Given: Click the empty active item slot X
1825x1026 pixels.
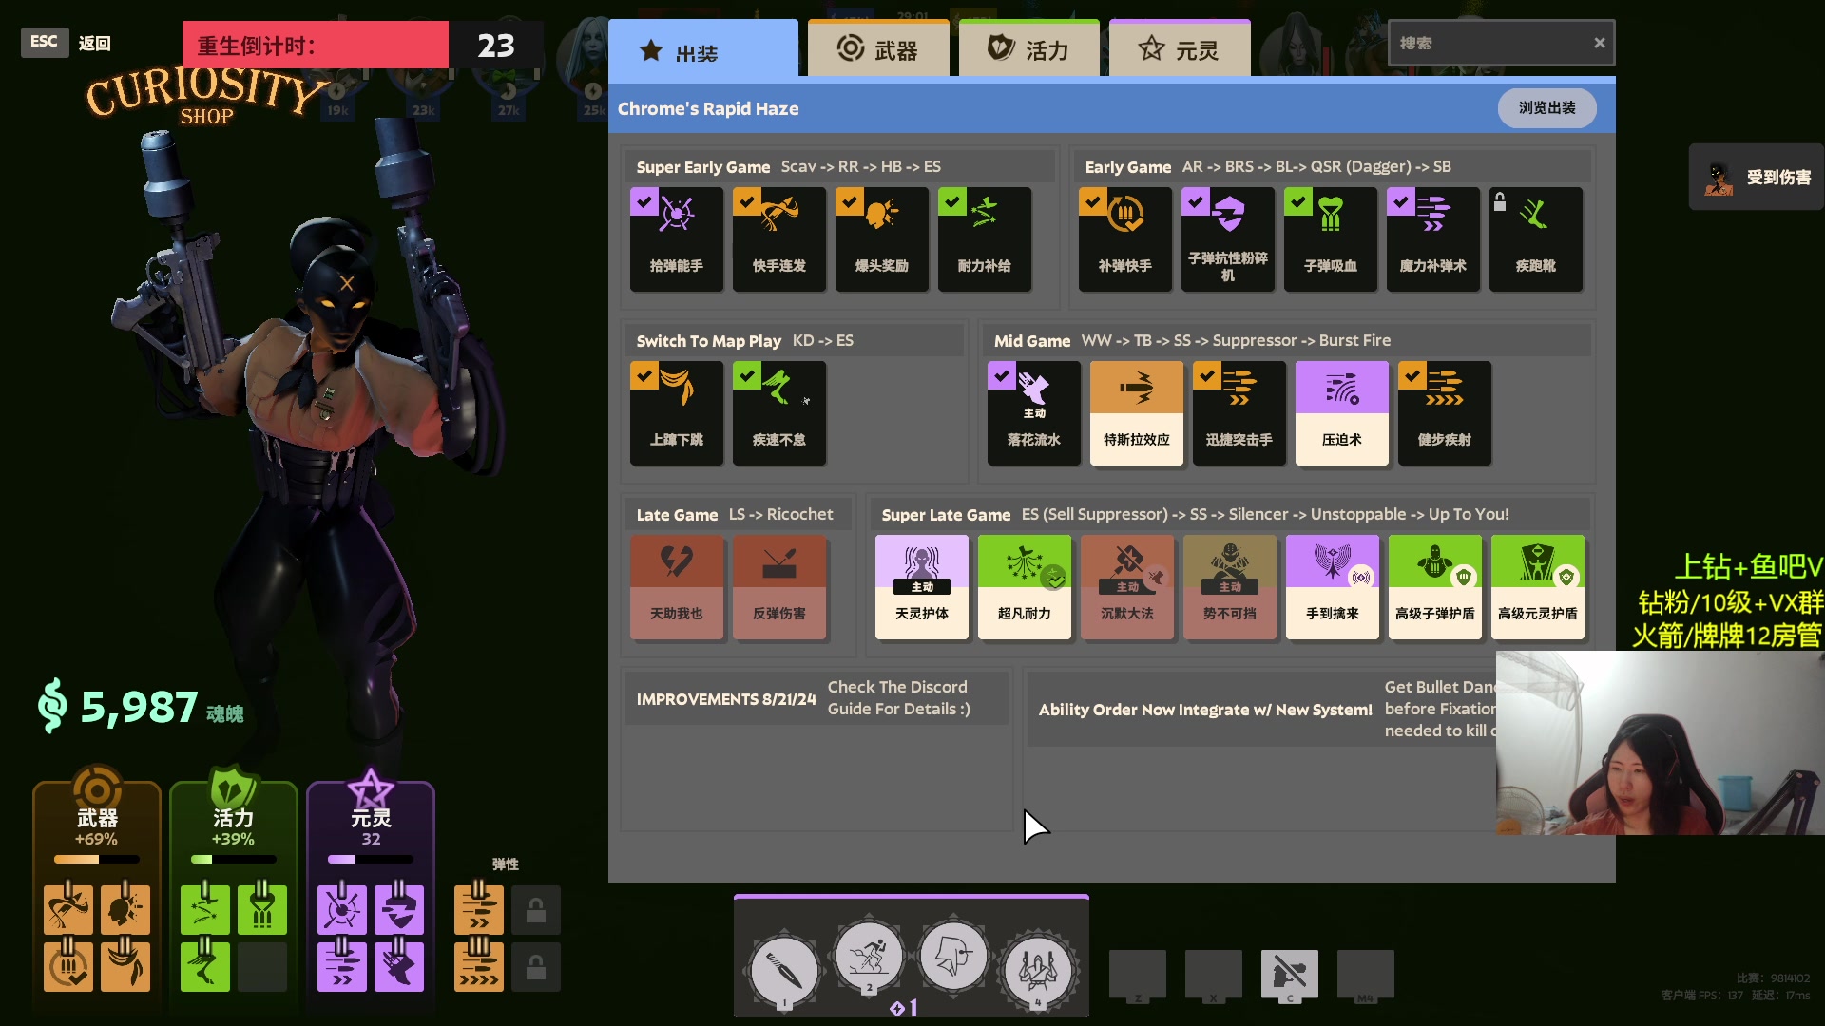Looking at the screenshot, I should pyautogui.click(x=1214, y=976).
